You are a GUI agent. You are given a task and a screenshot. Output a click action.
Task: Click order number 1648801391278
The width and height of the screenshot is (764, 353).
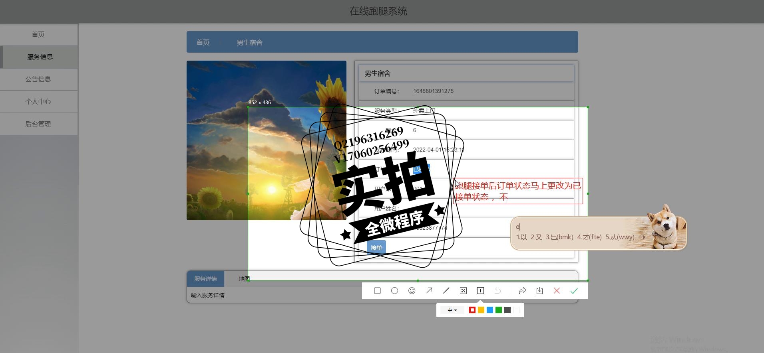(x=433, y=91)
